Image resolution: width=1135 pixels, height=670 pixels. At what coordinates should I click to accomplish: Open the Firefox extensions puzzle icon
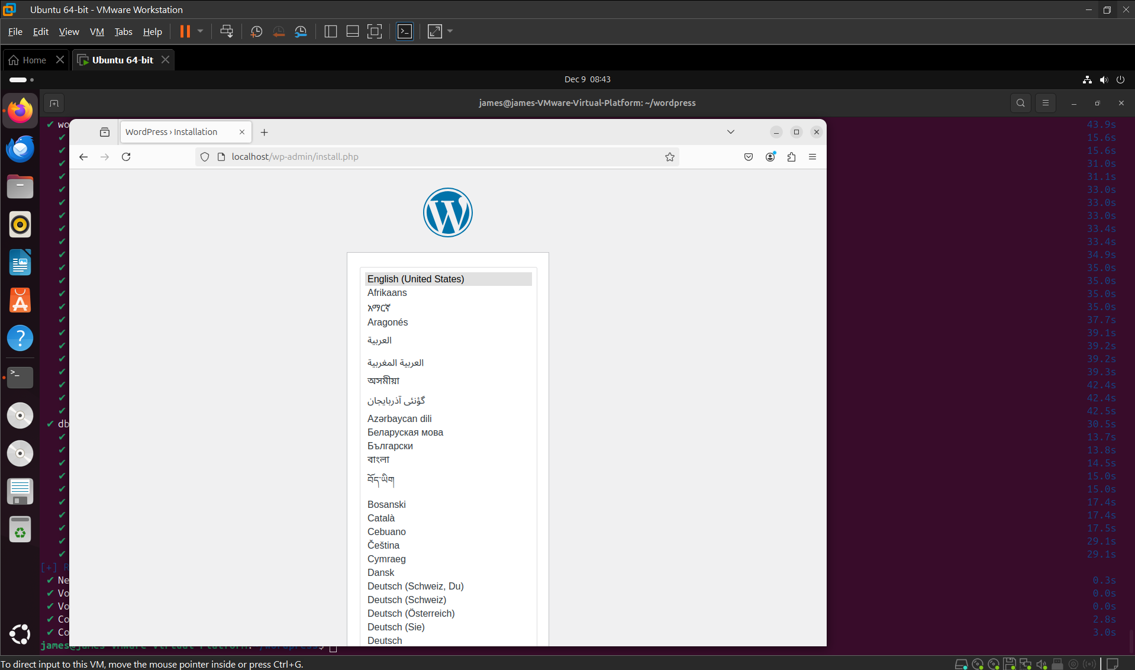point(791,157)
